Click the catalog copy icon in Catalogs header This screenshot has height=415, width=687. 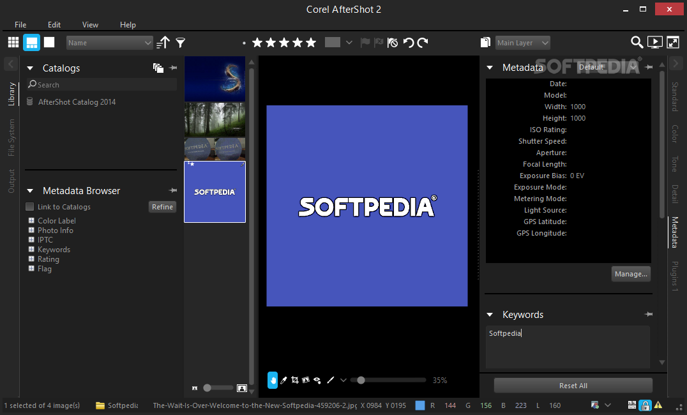pos(158,68)
